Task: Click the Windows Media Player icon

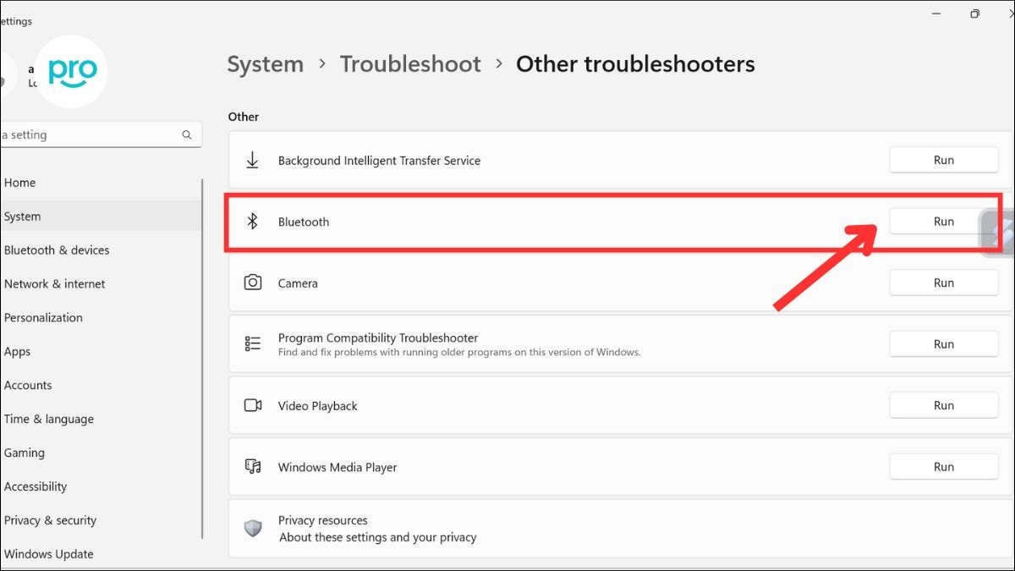Action: pyautogui.click(x=251, y=466)
